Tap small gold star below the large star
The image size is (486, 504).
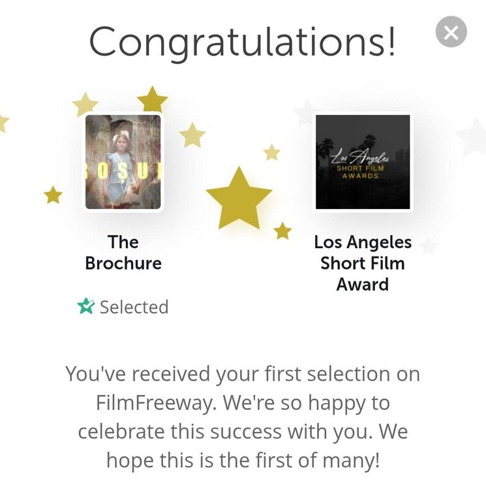click(x=282, y=230)
